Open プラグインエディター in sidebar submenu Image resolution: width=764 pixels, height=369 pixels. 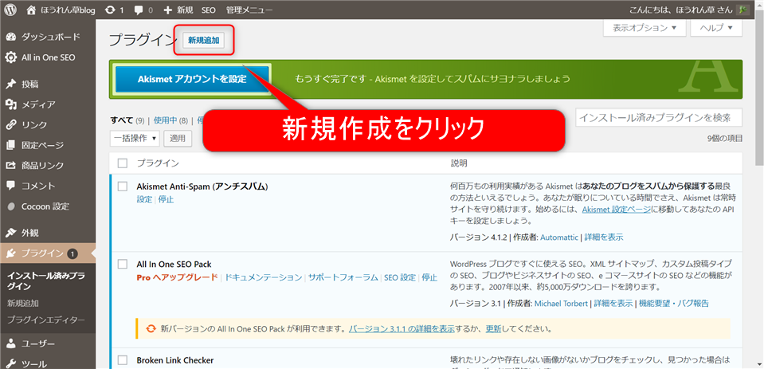[45, 320]
